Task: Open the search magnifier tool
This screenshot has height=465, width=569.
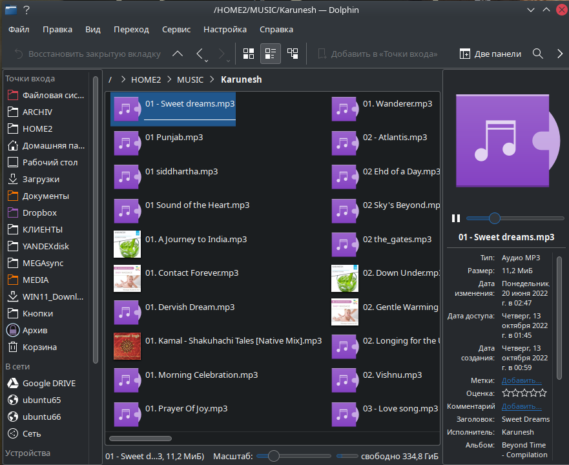Action: click(x=538, y=54)
